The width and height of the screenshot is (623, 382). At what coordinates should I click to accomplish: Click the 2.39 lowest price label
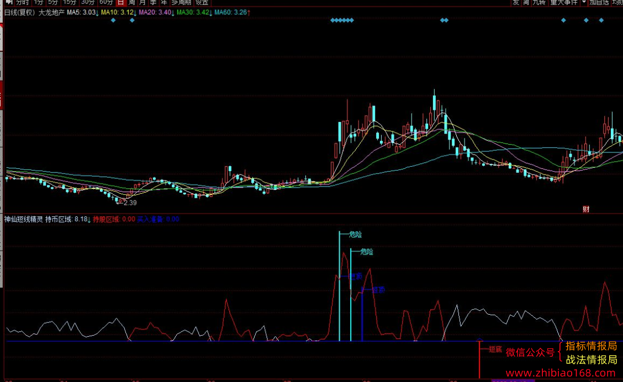[130, 203]
